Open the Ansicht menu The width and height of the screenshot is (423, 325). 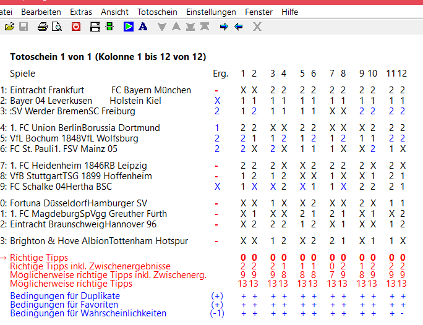click(114, 12)
